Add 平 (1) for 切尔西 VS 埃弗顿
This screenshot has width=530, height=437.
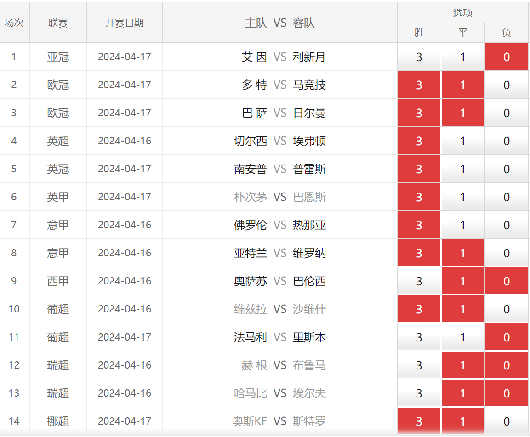coord(463,141)
